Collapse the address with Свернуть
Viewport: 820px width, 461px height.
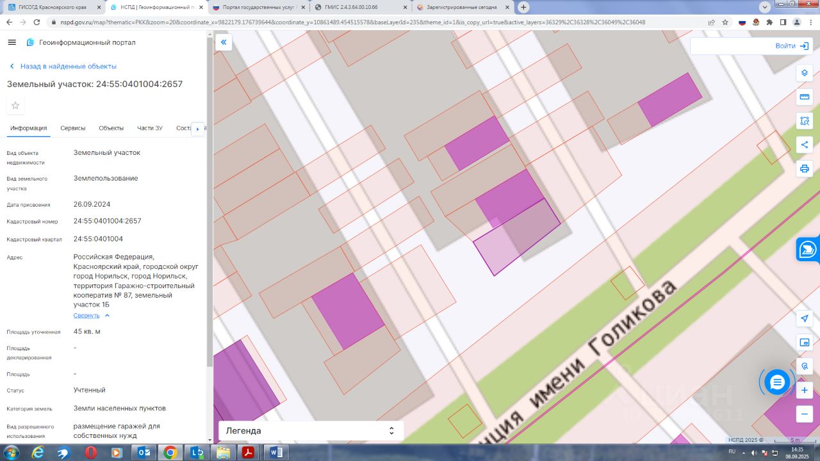[x=92, y=316]
